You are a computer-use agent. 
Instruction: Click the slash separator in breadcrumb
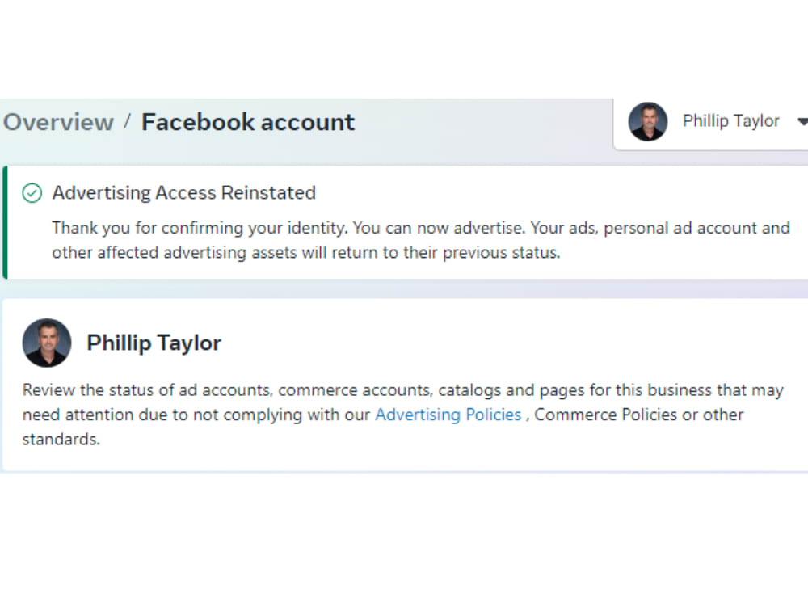tap(128, 122)
